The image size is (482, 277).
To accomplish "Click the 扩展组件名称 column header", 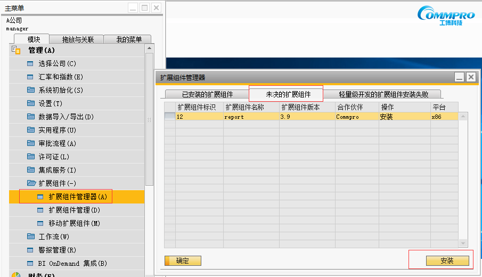I will tap(251, 107).
